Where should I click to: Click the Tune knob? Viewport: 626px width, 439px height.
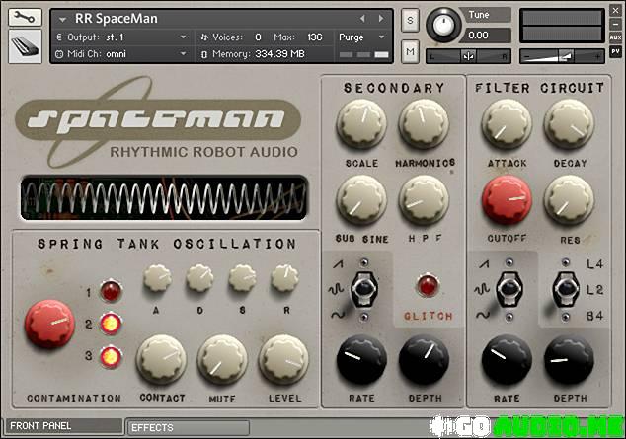pyautogui.click(x=443, y=25)
